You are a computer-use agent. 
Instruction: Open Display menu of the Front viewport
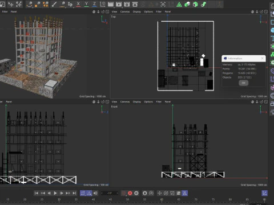tap(137, 102)
